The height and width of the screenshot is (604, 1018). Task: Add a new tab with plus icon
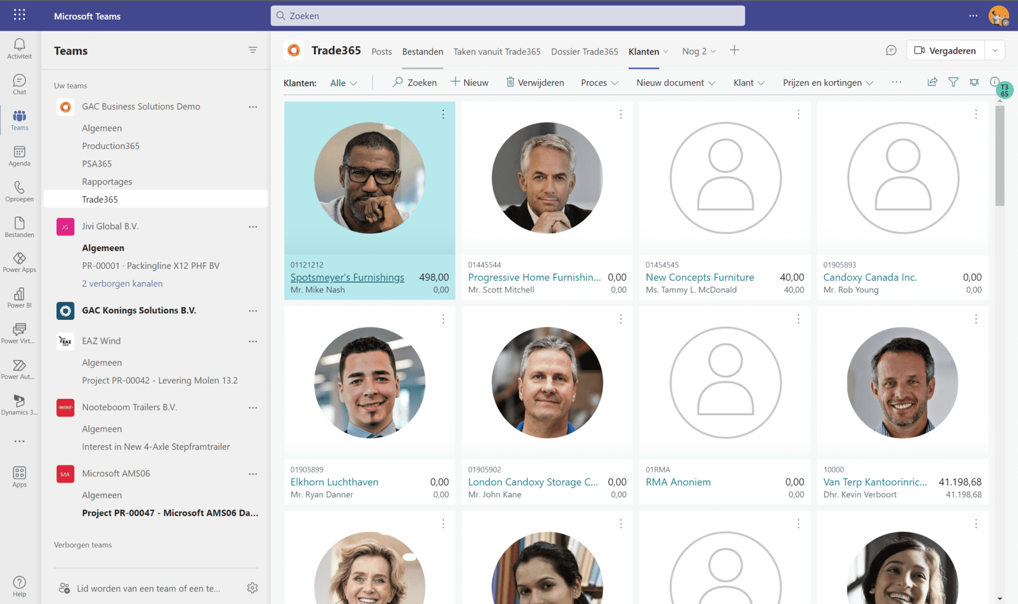[735, 50]
